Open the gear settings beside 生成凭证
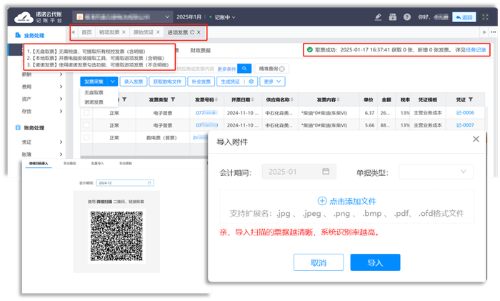Screen dimensions: 500x301 251,82
